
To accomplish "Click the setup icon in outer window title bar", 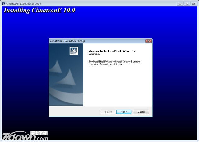I will point(4,4).
